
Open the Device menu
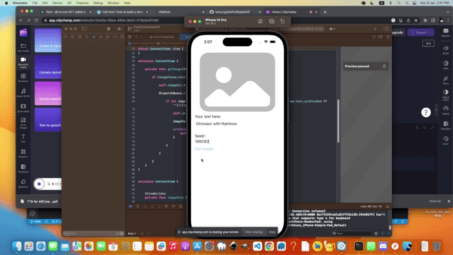(57, 3)
